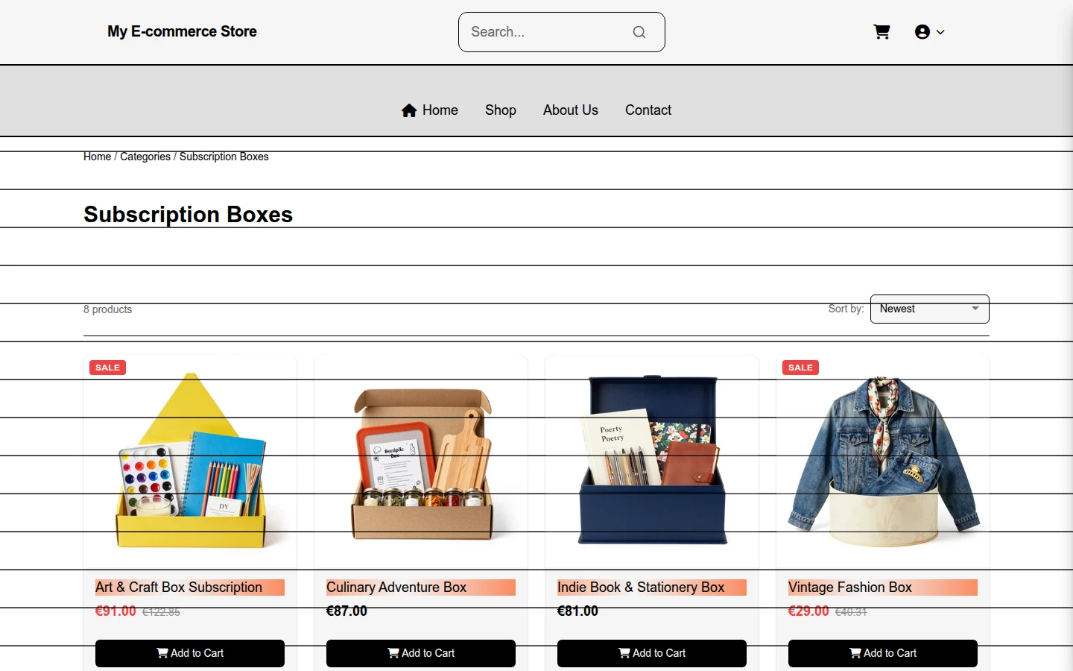This screenshot has width=1073, height=671.
Task: Add Vintage Fashion Box to cart
Action: 883,653
